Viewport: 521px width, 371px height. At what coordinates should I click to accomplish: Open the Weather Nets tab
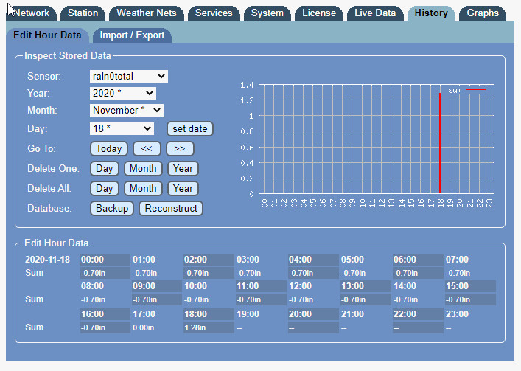click(147, 13)
